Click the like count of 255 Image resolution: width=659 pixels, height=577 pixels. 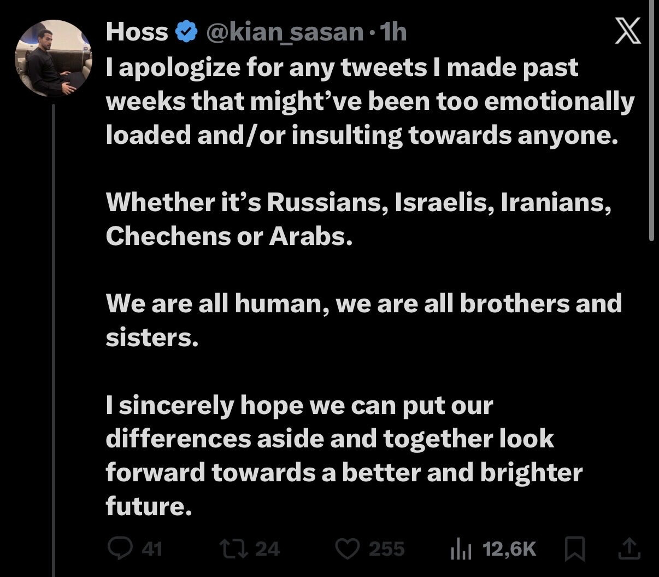tap(386, 549)
